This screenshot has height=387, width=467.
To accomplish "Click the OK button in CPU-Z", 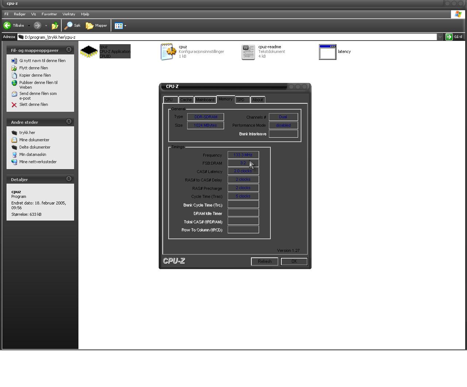I will click(x=294, y=261).
